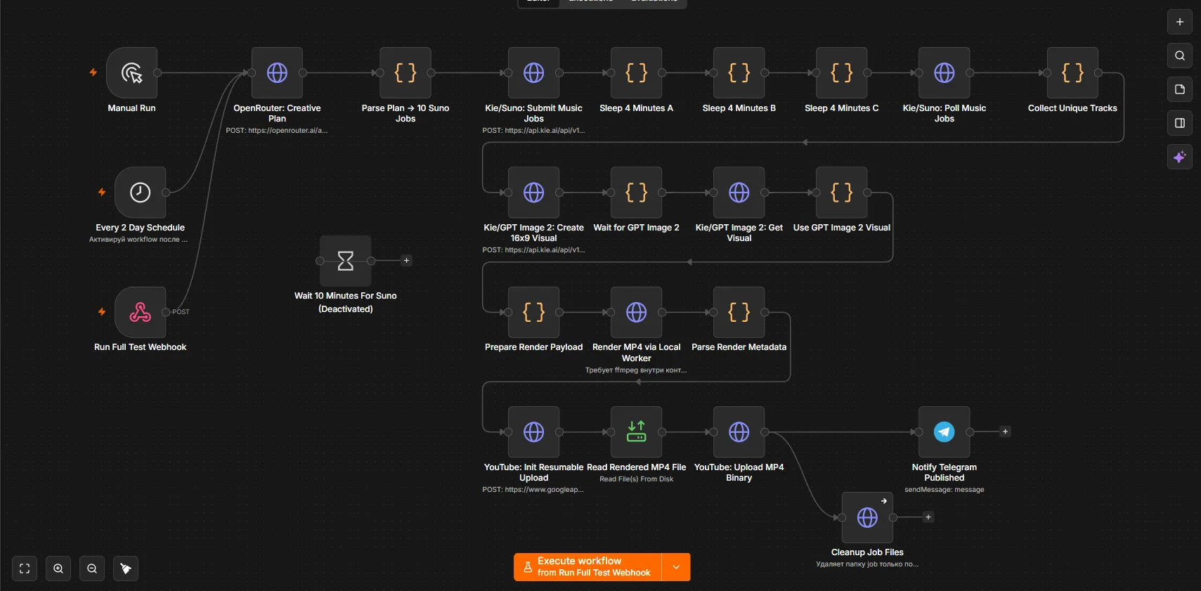Zoom in on the canvas

point(58,569)
